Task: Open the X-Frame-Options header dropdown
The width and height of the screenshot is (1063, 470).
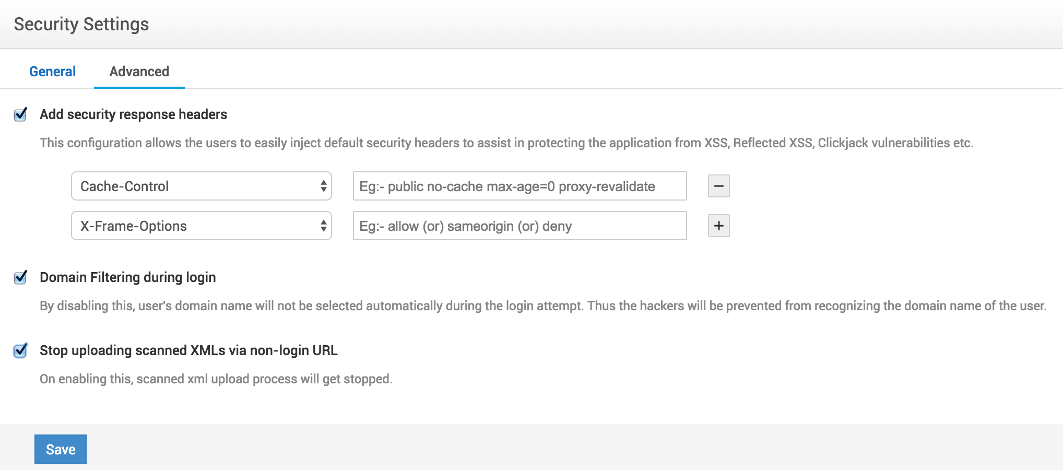Action: pyautogui.click(x=201, y=226)
